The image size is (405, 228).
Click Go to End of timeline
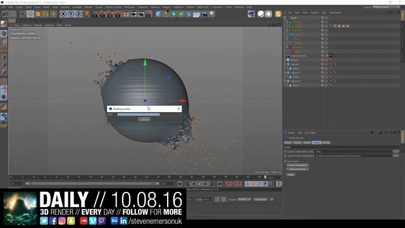pos(220,184)
